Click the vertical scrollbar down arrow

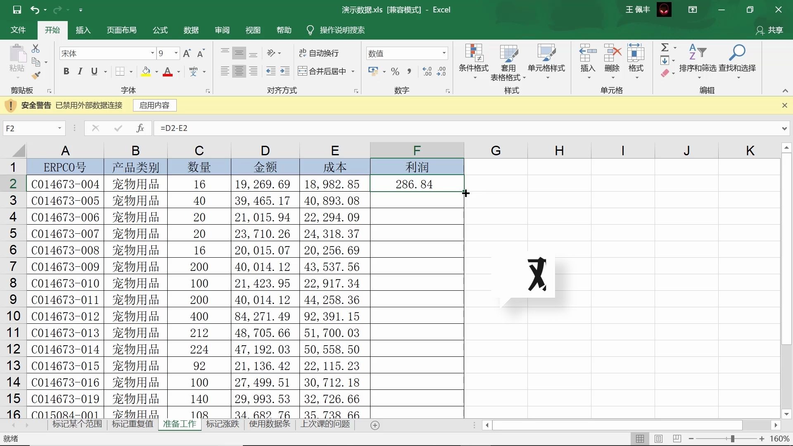click(x=786, y=414)
